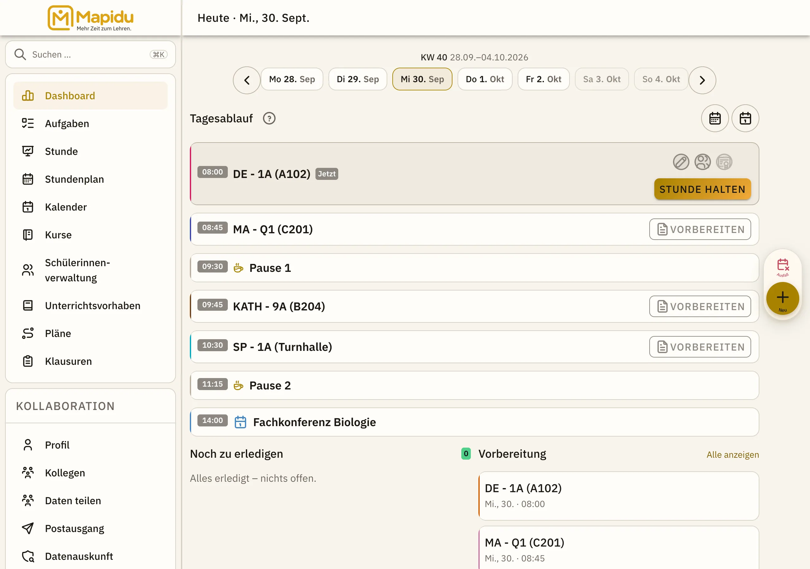
Task: Open the Fachkonferenz Biologie event row
Action: point(474,422)
